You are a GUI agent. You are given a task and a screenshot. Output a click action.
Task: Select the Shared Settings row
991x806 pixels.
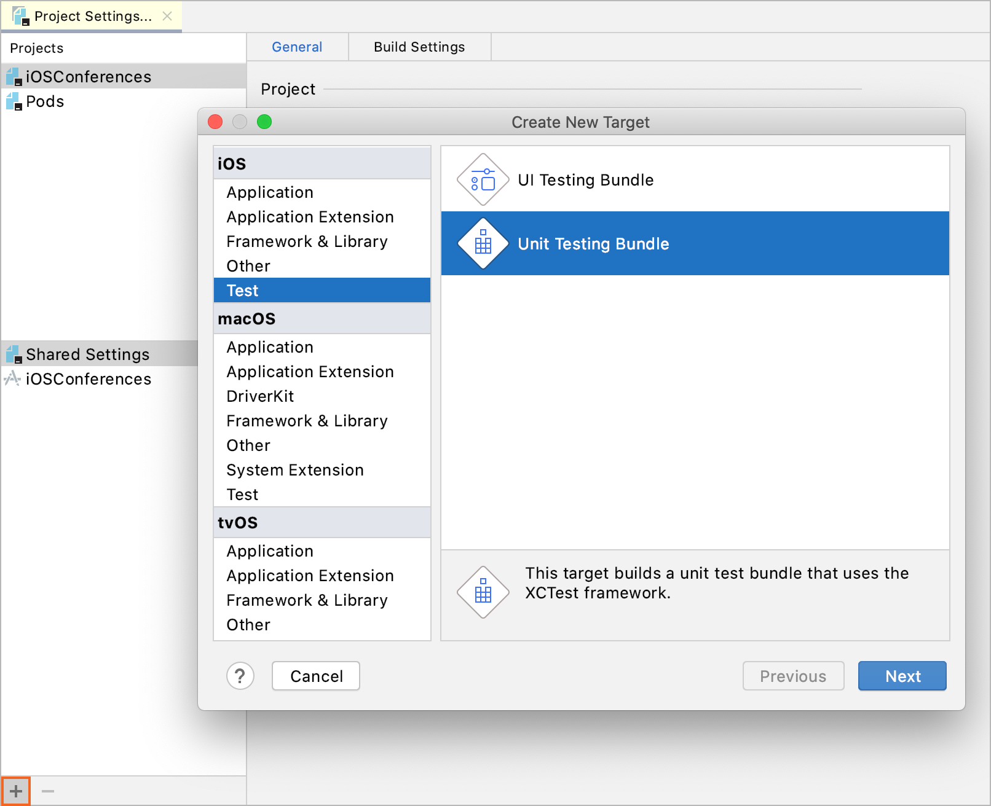pyautogui.click(x=100, y=354)
